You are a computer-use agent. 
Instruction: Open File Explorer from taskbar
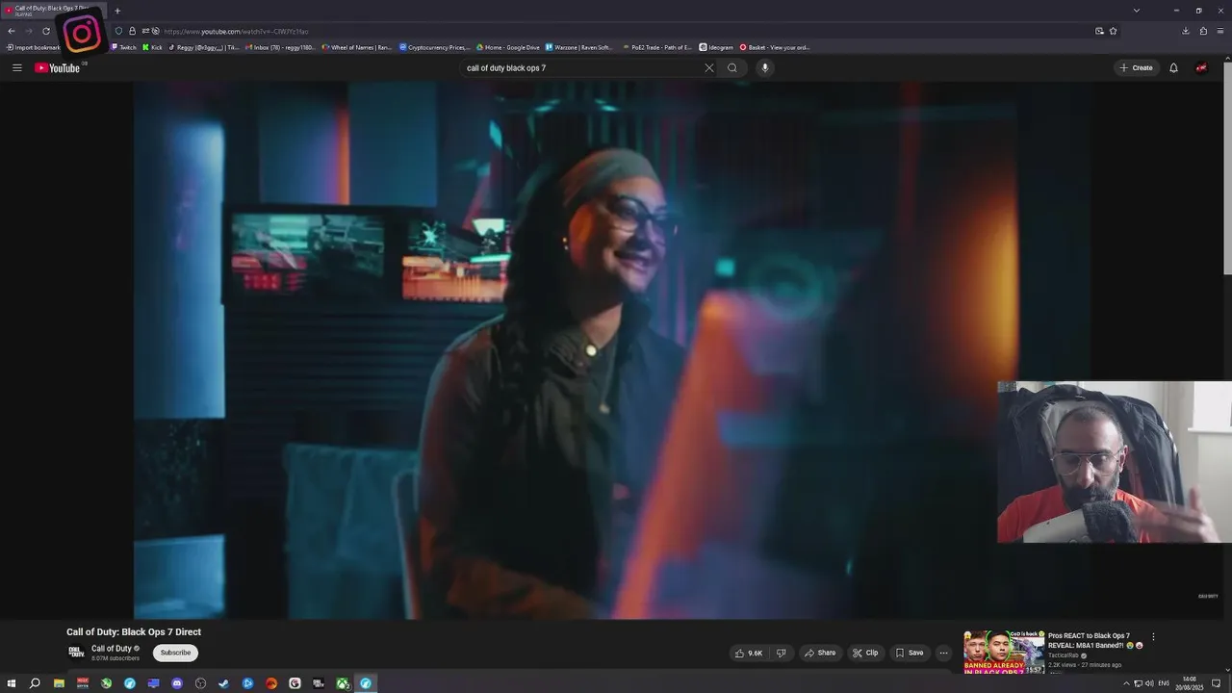(59, 683)
